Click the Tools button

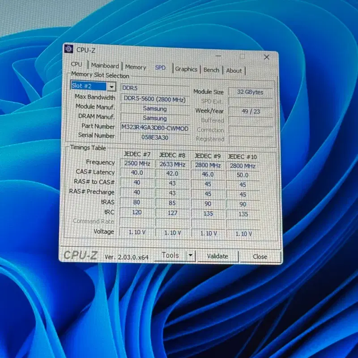170,255
